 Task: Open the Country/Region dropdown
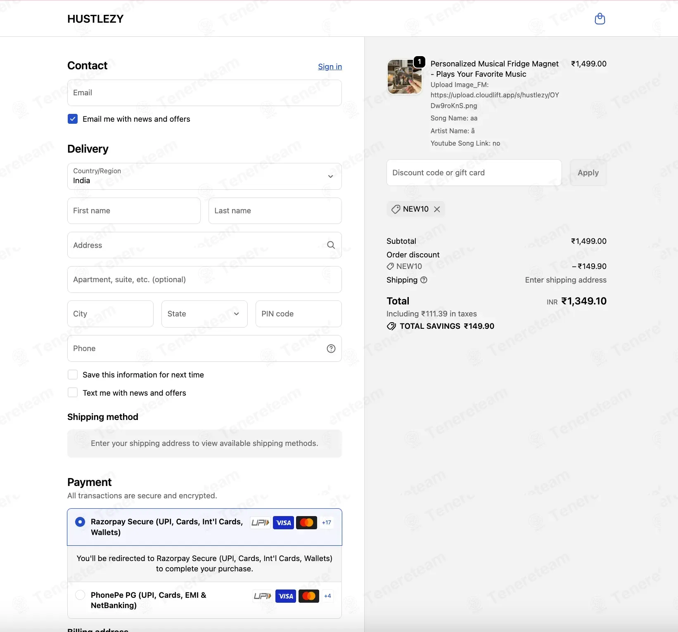pos(204,176)
